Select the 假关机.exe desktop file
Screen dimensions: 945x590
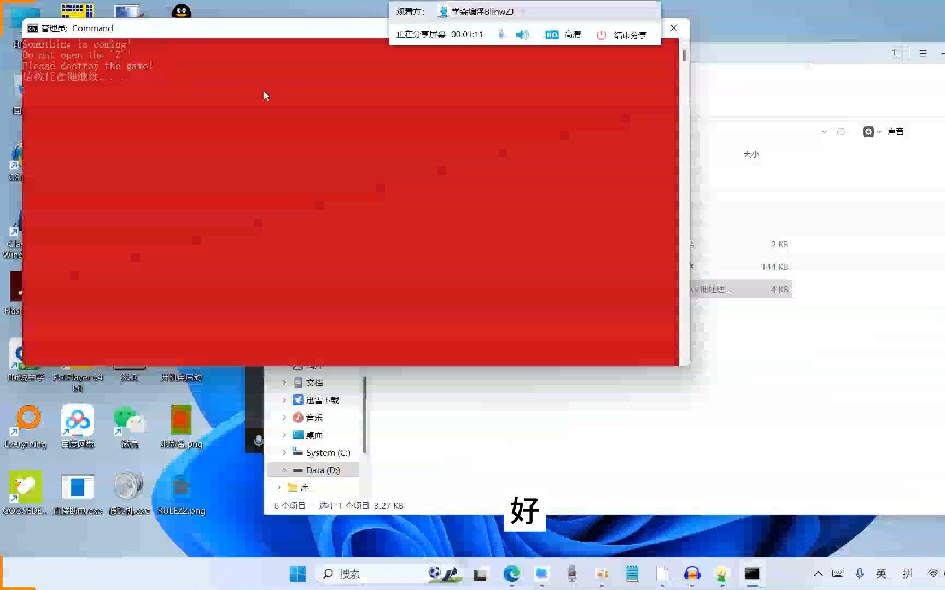pos(130,493)
